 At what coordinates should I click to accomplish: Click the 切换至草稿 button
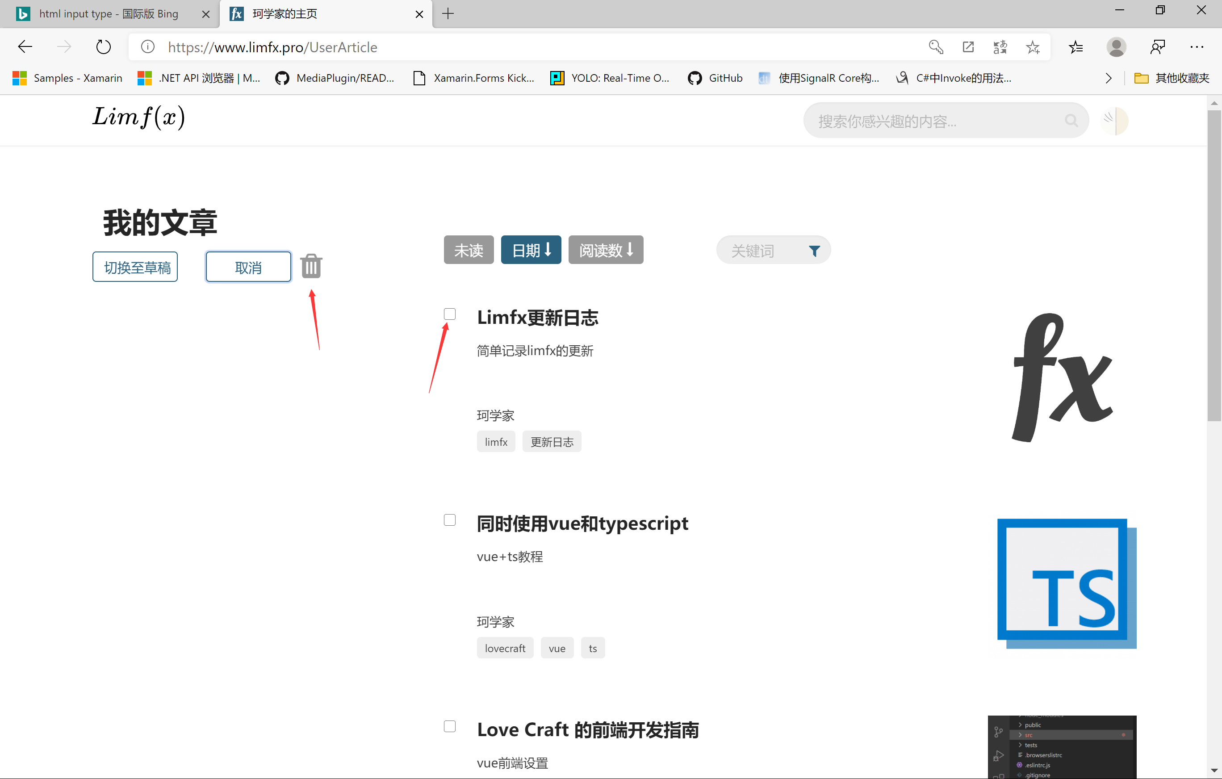135,267
